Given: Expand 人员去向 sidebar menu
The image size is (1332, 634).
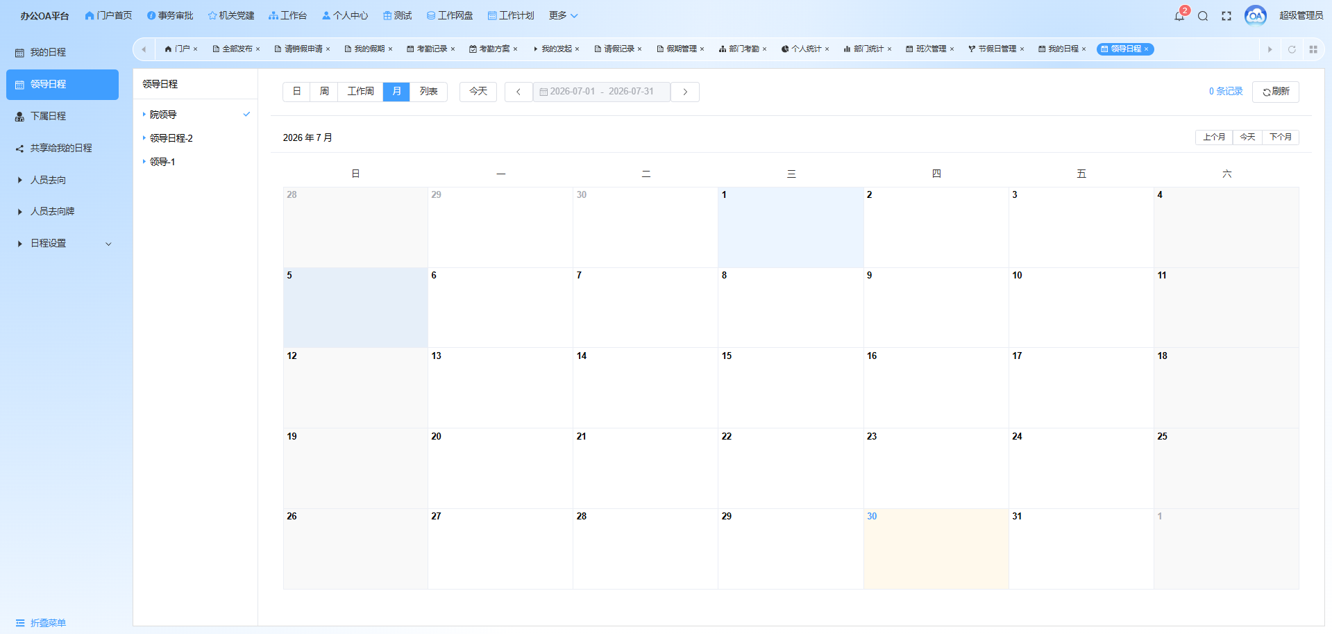Looking at the screenshot, I should coord(19,180).
